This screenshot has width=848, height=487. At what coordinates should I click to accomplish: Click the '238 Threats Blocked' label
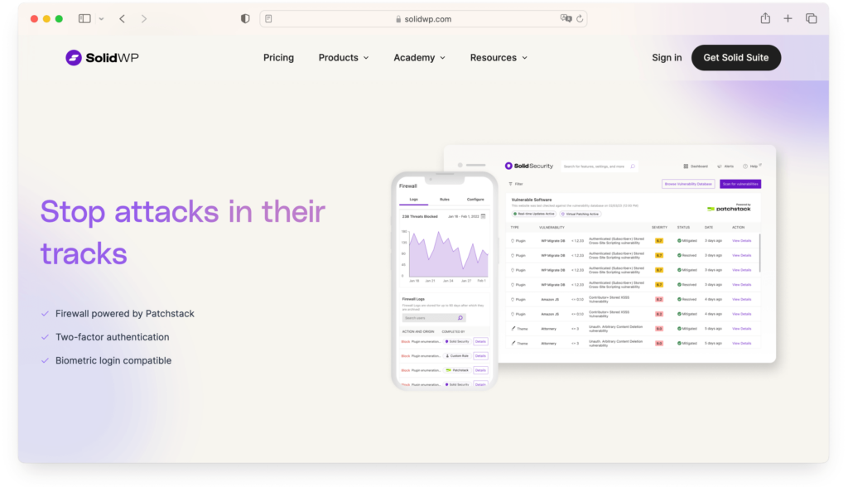pyautogui.click(x=420, y=216)
